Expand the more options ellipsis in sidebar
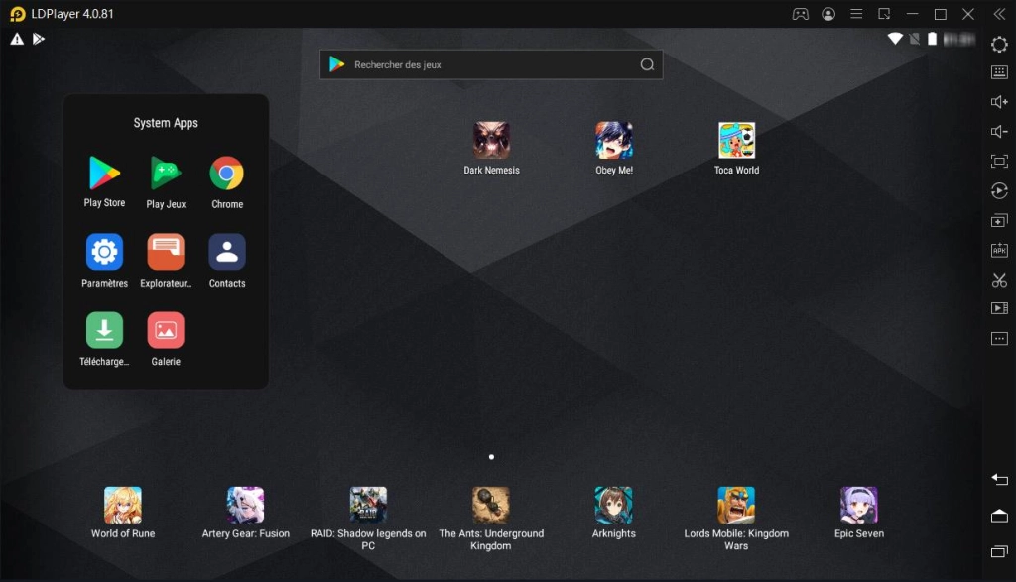1016x582 pixels. tap(999, 339)
